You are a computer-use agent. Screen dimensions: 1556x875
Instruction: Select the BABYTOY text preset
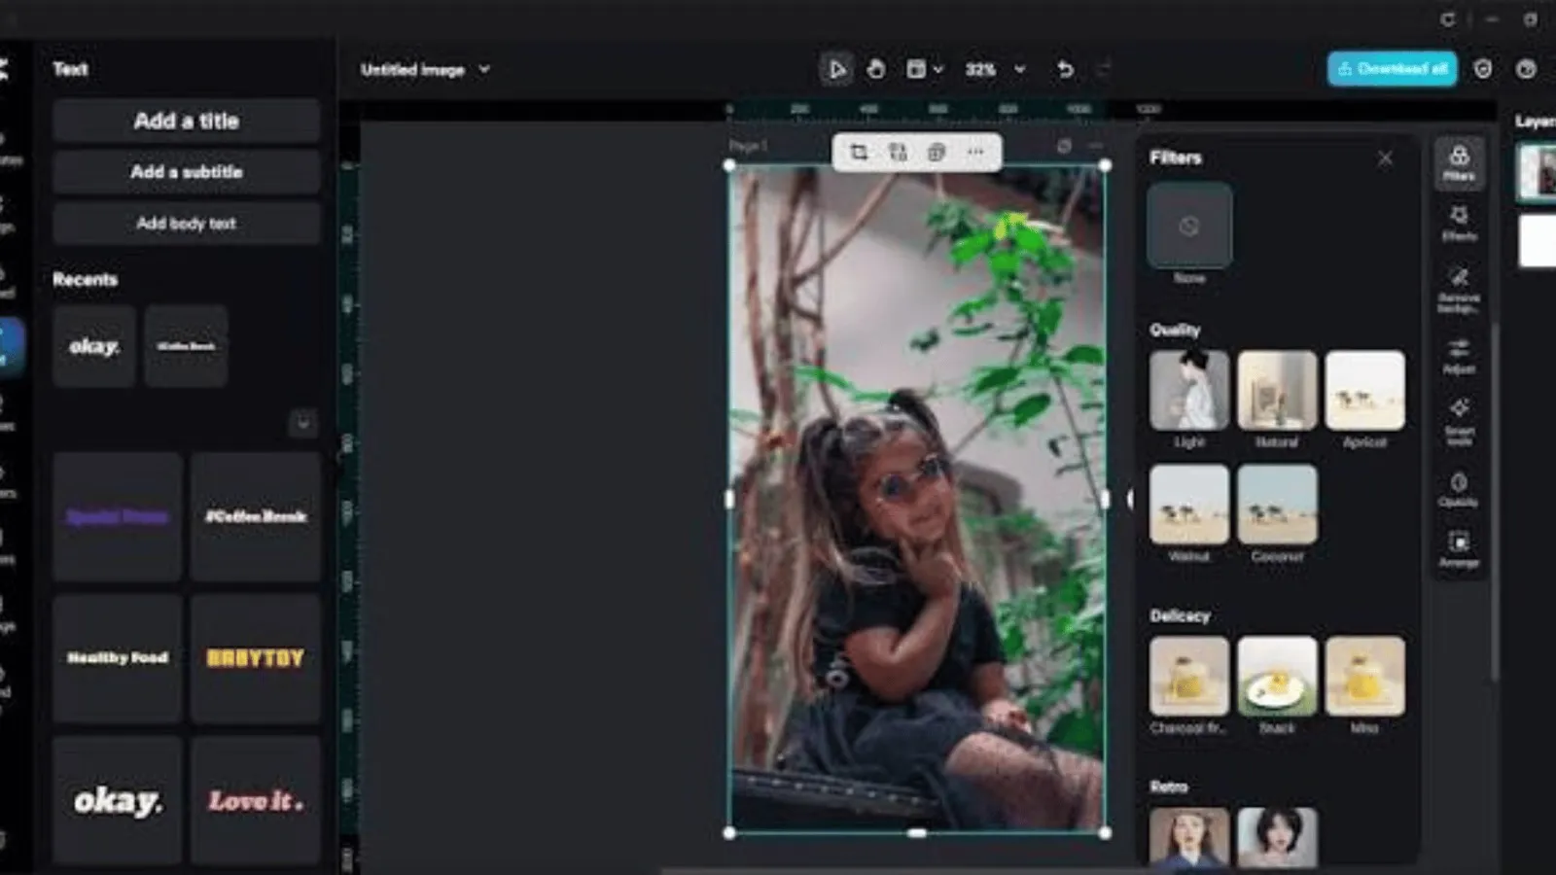coord(255,658)
